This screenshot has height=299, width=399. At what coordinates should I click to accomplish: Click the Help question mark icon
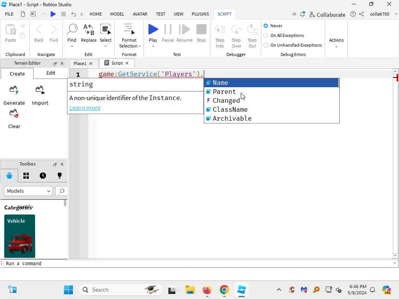click(x=353, y=14)
